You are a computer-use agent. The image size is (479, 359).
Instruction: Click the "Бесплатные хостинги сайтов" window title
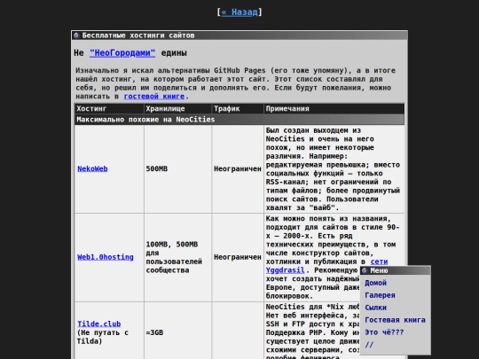(x=138, y=35)
